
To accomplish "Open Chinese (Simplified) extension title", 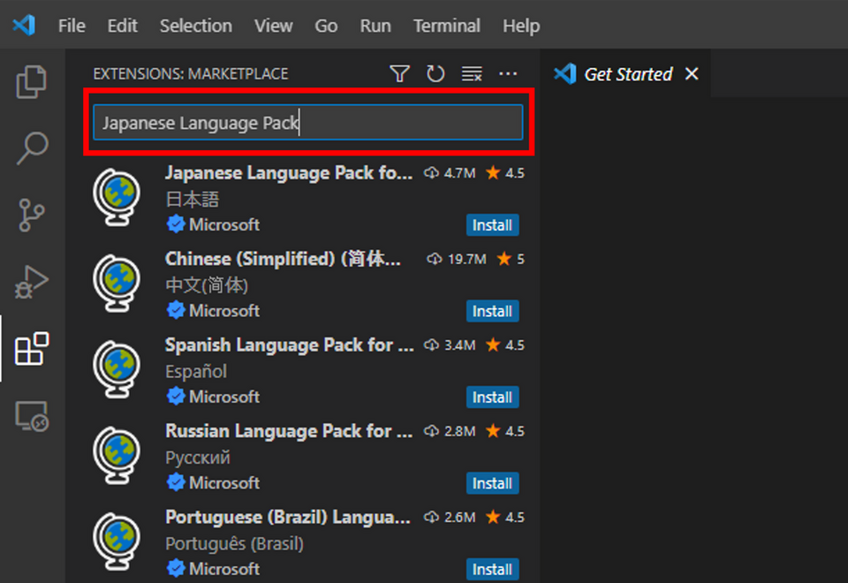I will [283, 259].
